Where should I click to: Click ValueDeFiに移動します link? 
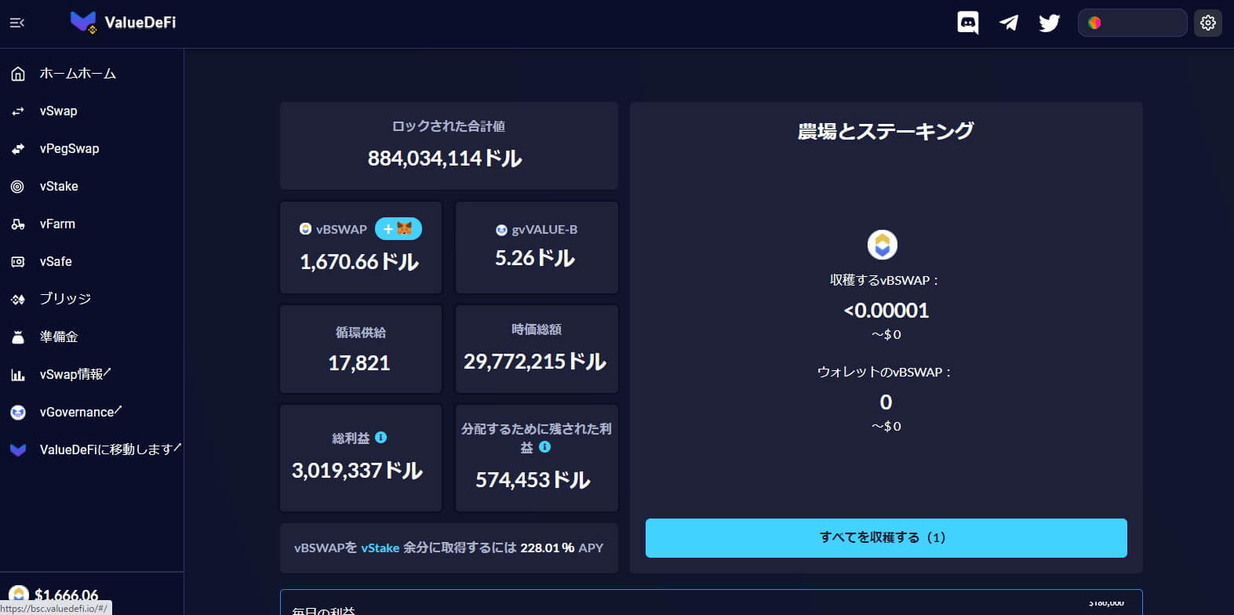point(111,449)
